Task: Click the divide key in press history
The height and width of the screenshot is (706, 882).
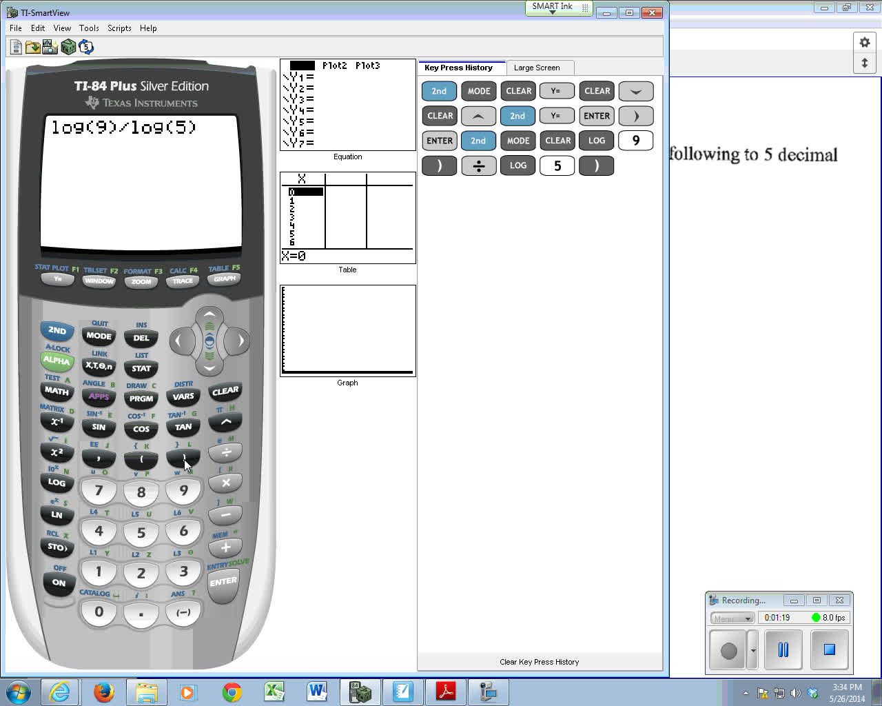Action: coord(479,165)
